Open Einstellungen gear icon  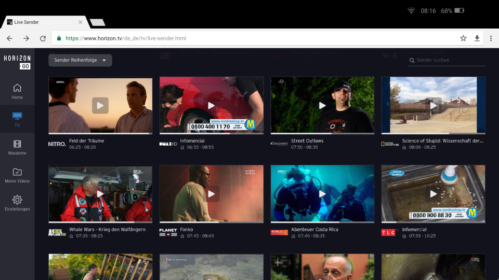coord(17,200)
